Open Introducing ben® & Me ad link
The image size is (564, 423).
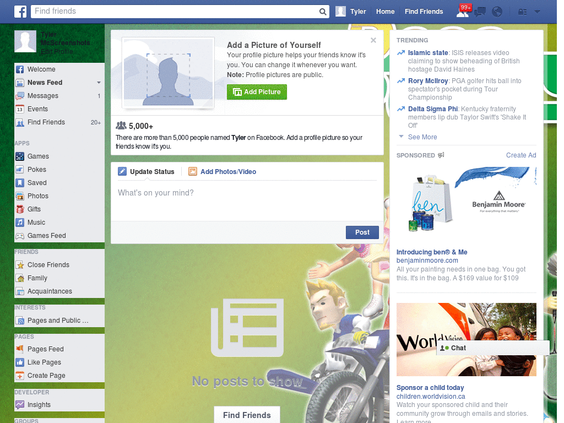pyautogui.click(x=432, y=252)
